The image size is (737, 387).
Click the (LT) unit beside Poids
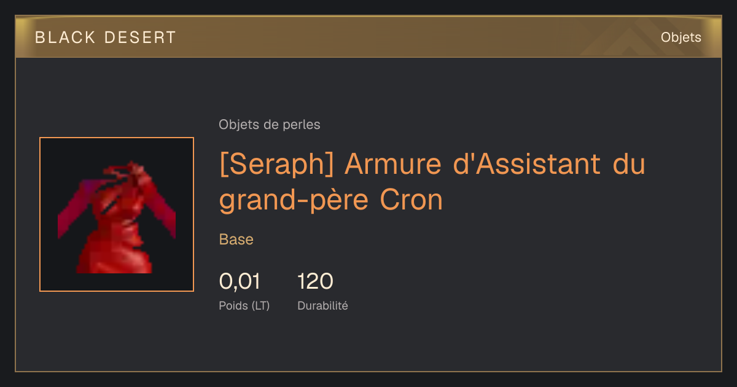(259, 305)
